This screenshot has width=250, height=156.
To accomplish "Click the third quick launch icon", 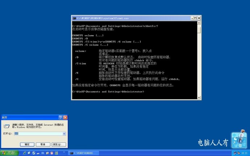I will tap(33, 153).
